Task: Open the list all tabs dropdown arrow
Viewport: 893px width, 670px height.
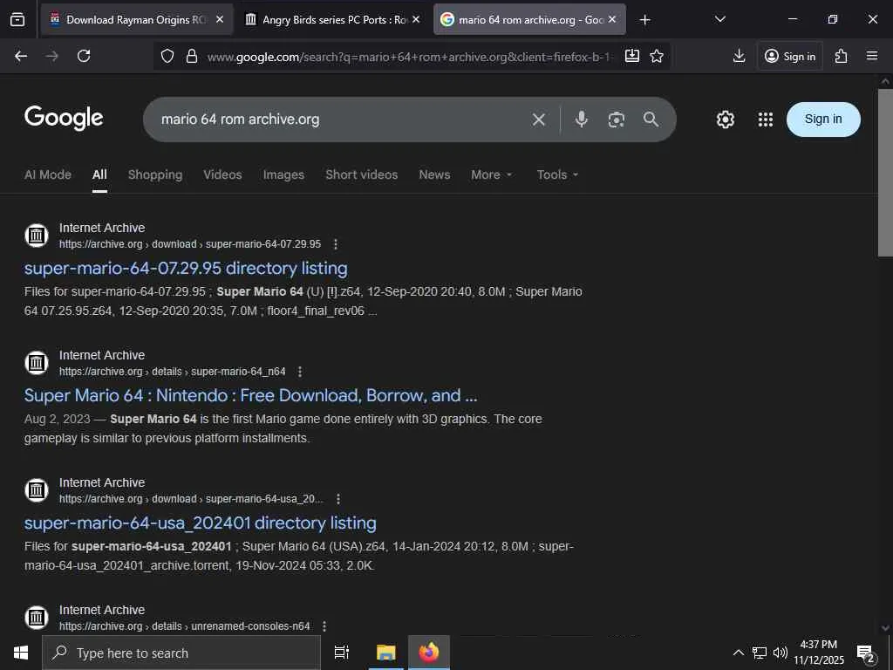Action: click(719, 19)
